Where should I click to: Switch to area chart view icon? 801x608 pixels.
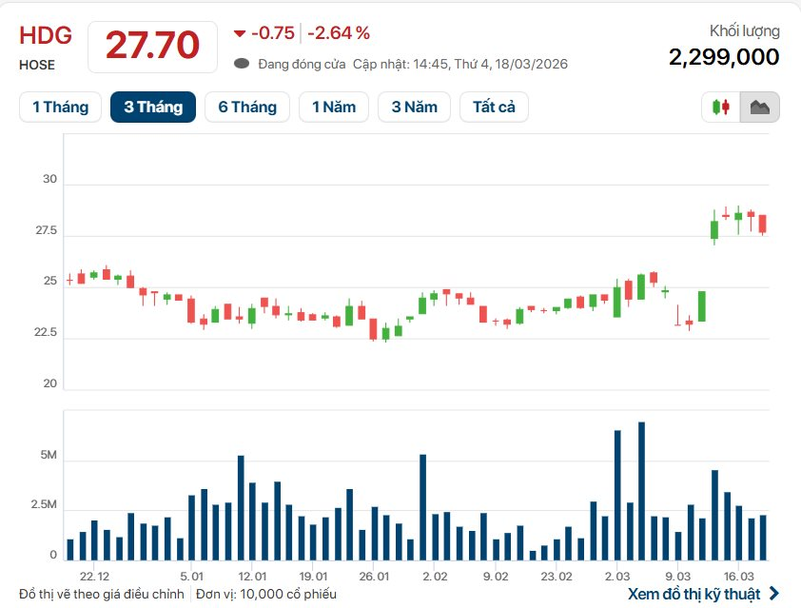(760, 107)
